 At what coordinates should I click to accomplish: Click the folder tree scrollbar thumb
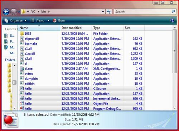click(x=14, y=82)
